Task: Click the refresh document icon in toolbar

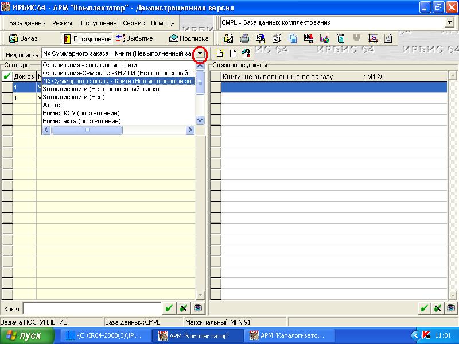Action: [x=389, y=38]
